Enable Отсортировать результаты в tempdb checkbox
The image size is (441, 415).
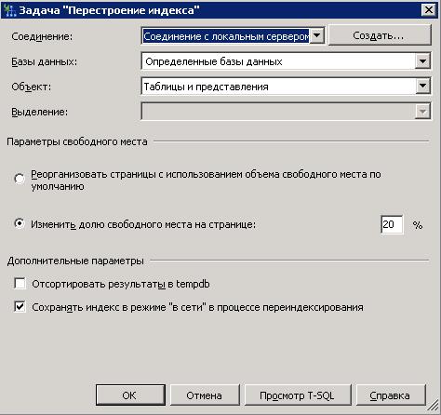click(x=20, y=284)
